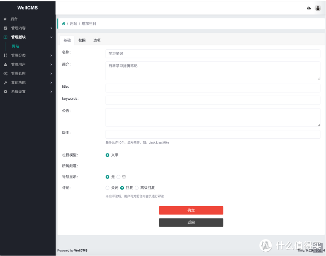The width and height of the screenshot is (326, 256).
Task: Expand the 管理用户 chevron
Action: point(51,65)
